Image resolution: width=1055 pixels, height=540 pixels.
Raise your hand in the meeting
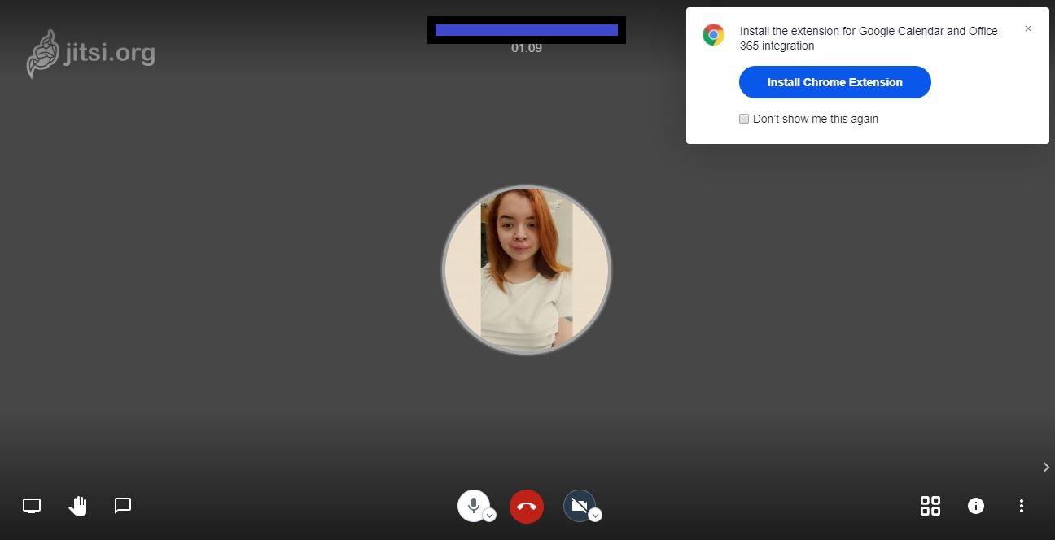click(77, 506)
